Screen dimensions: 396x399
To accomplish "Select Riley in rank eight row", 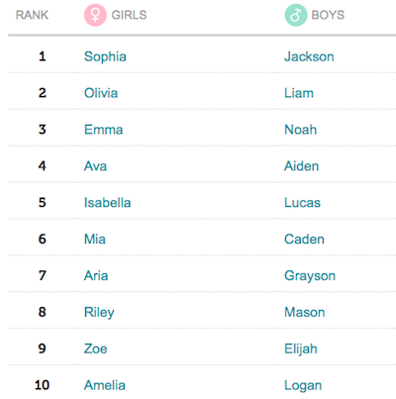I will point(99,313).
